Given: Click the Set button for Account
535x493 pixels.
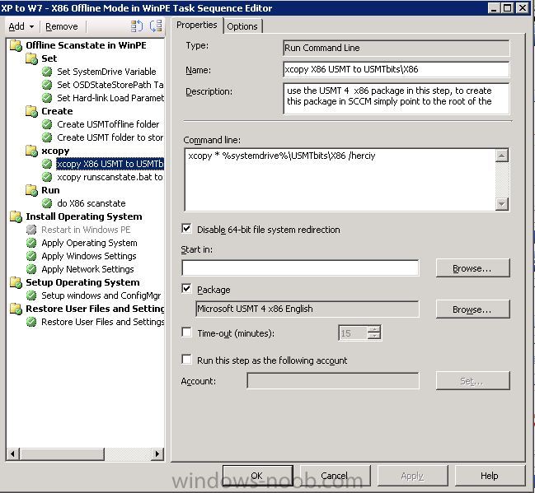Looking at the screenshot, I should pos(472,380).
